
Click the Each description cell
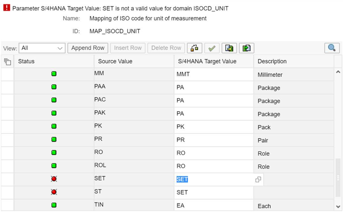(x=294, y=205)
